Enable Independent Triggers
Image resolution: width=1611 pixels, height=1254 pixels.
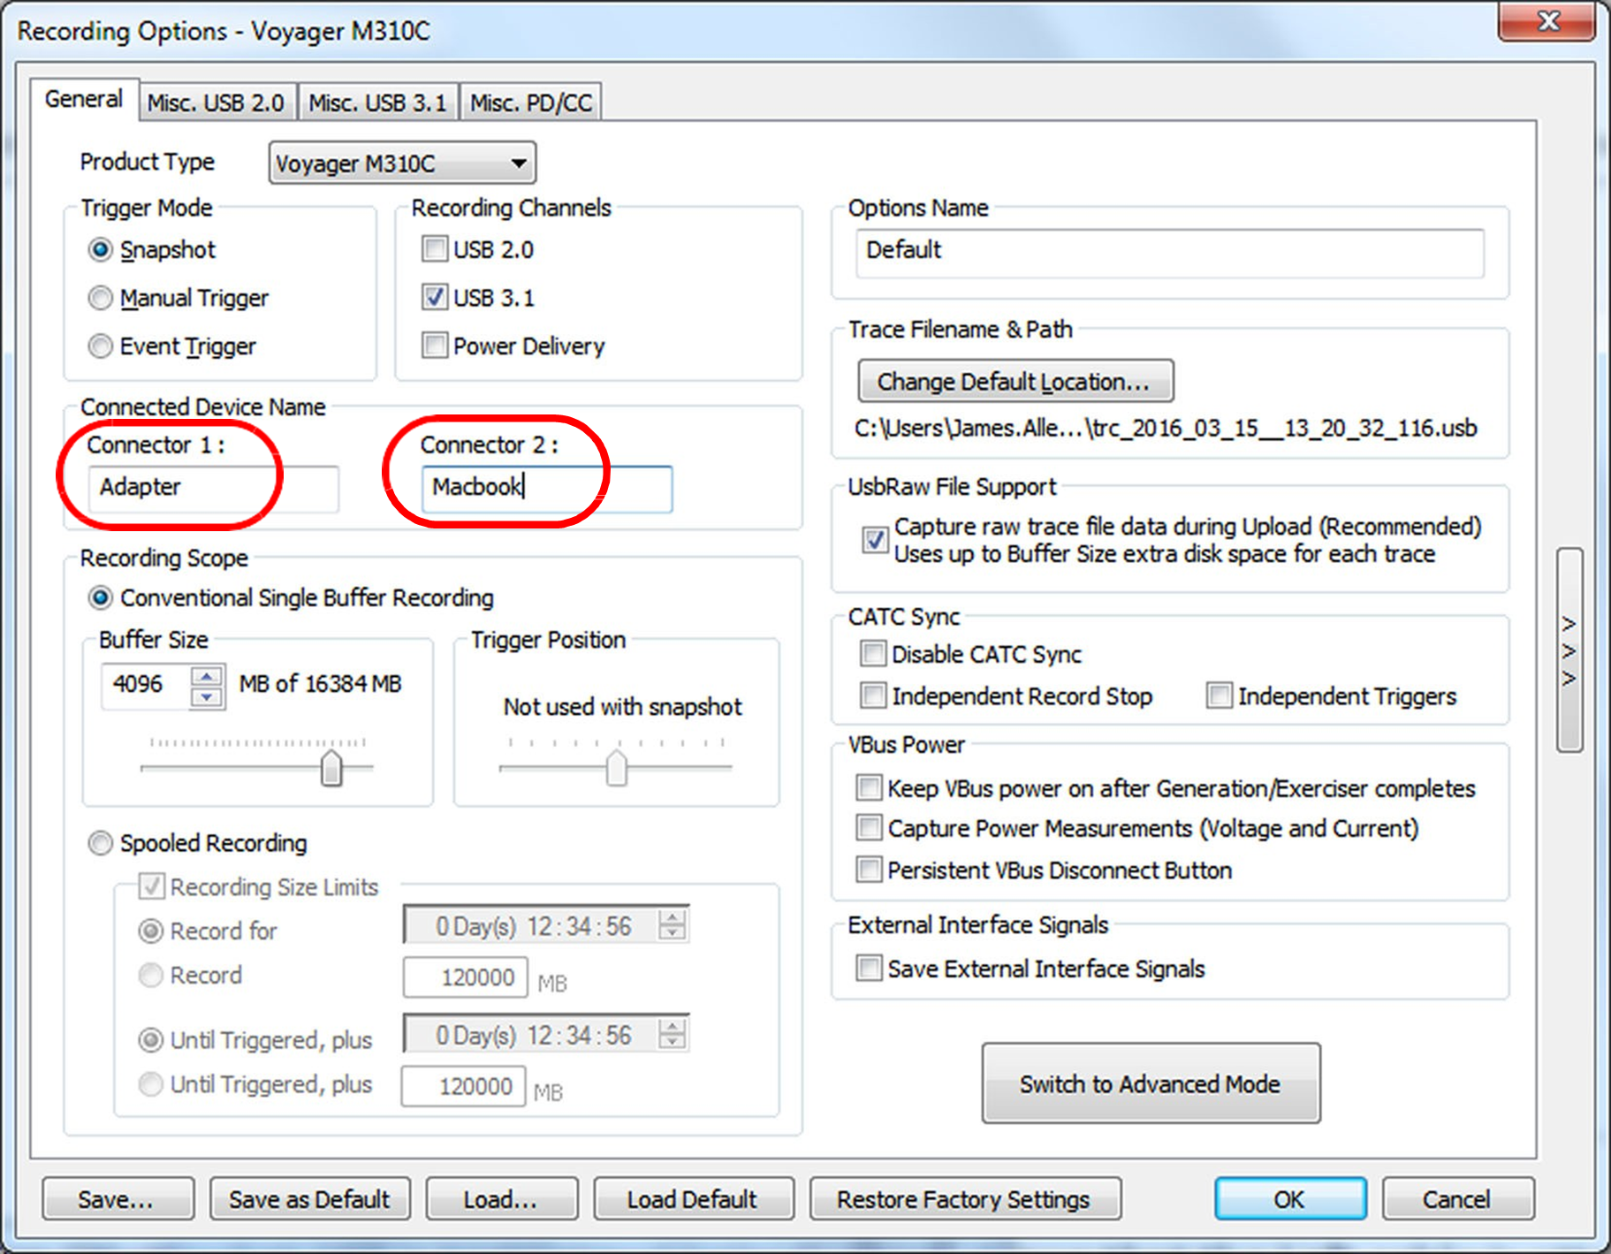point(1220,695)
